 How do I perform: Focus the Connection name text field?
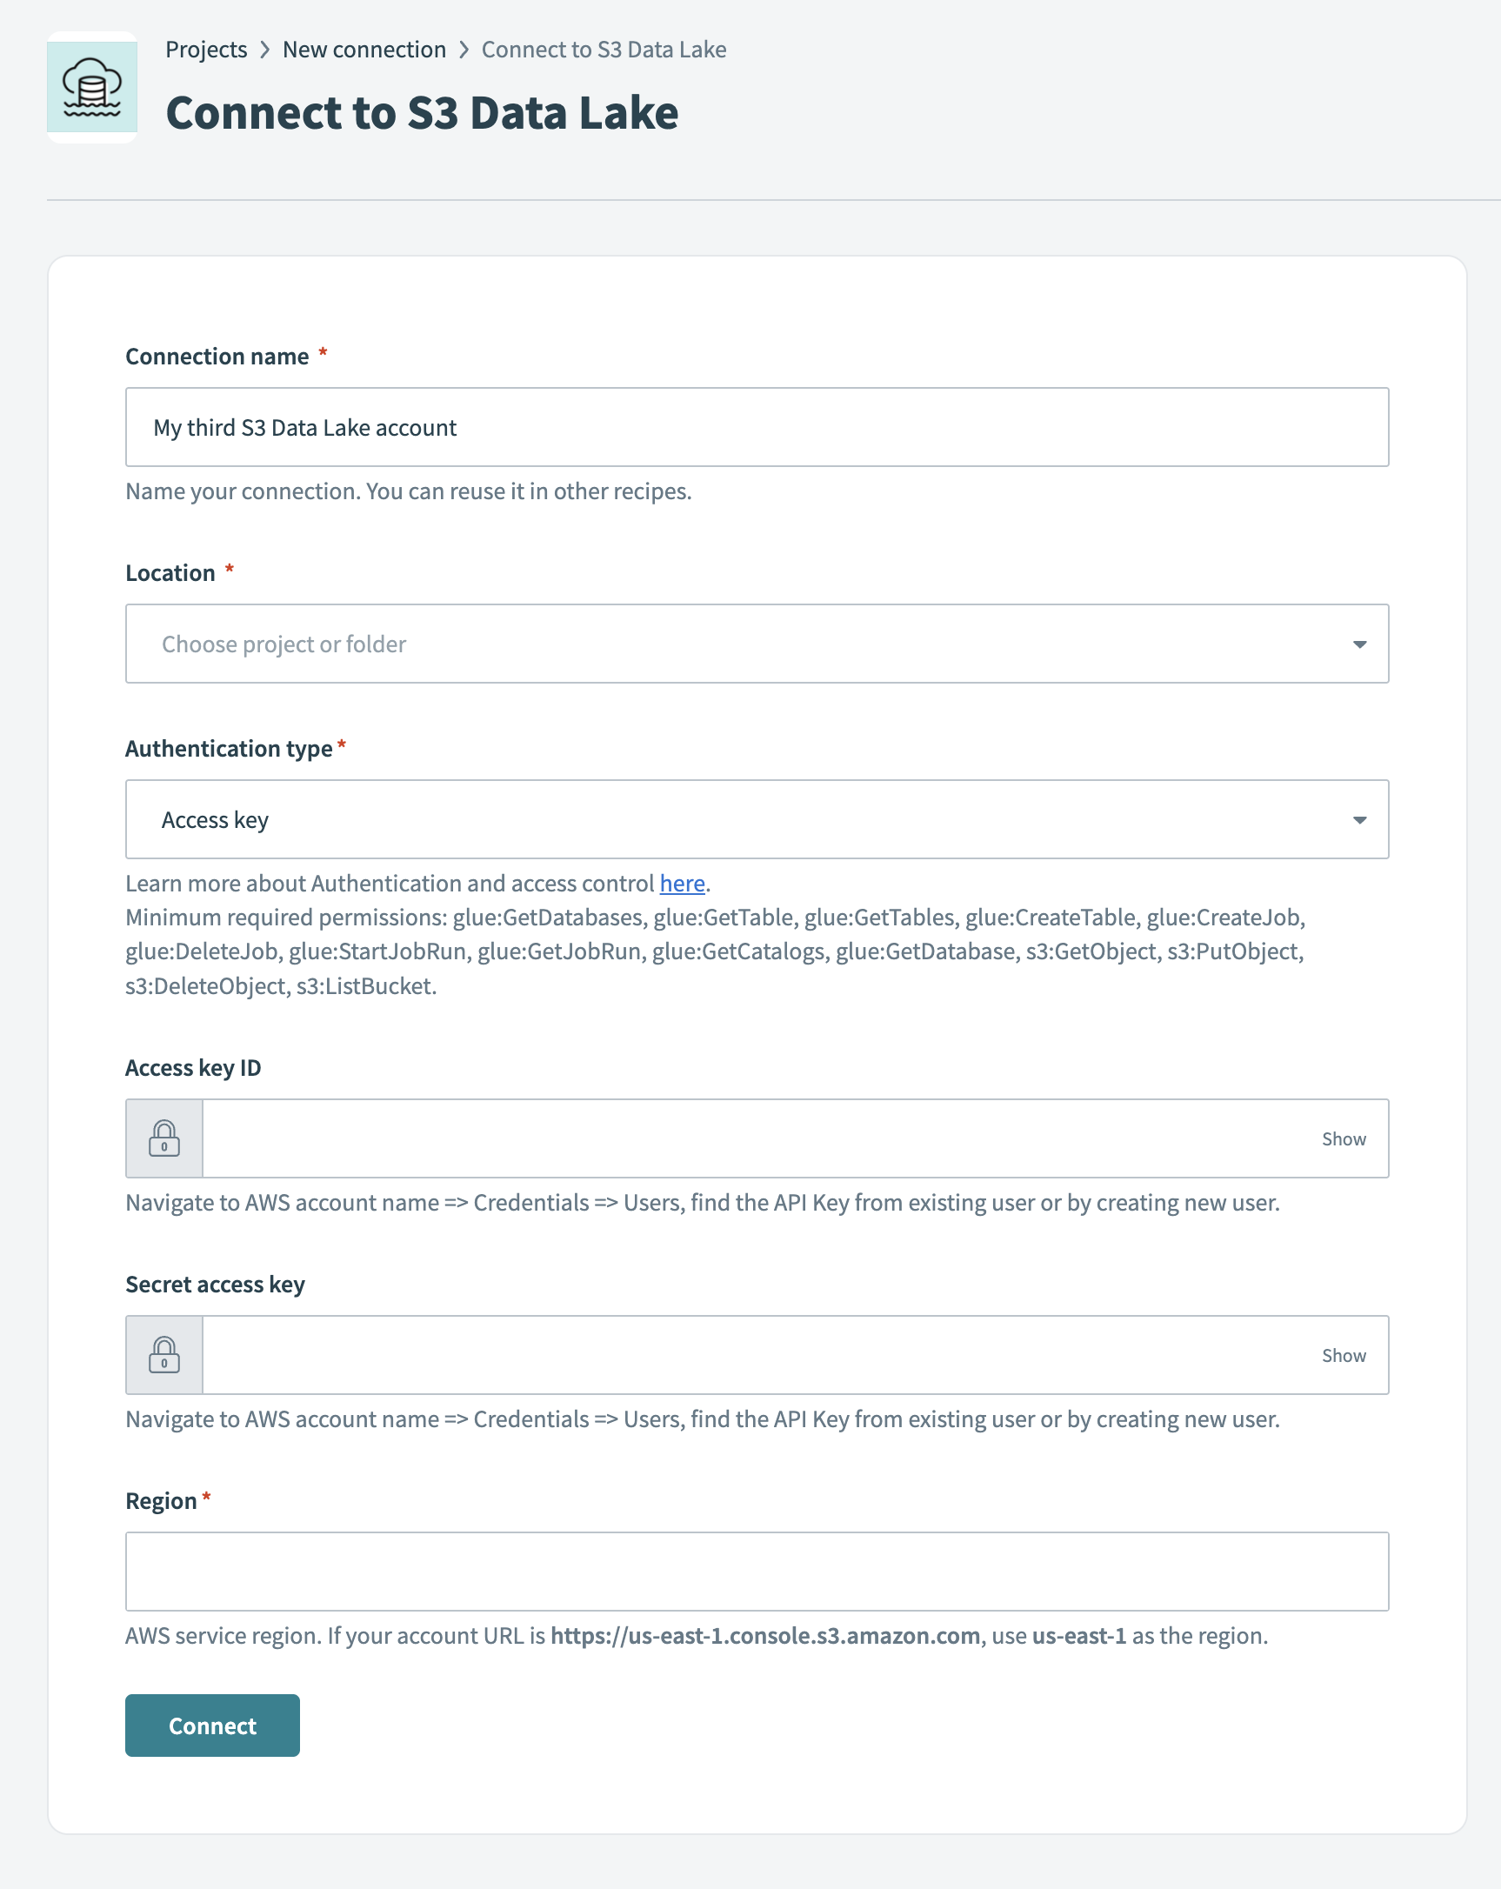coord(756,428)
